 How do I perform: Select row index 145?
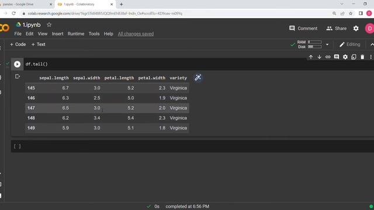(31, 88)
